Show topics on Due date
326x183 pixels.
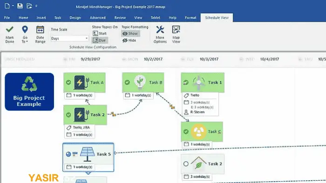(100, 40)
